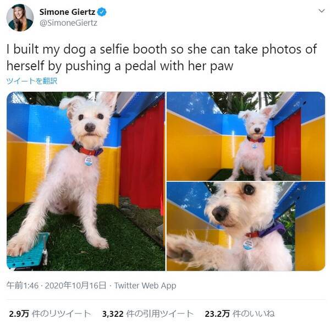This screenshot has width=330, height=324.
Task: Open the top-right dog eyes-closed photo
Action: [246, 136]
